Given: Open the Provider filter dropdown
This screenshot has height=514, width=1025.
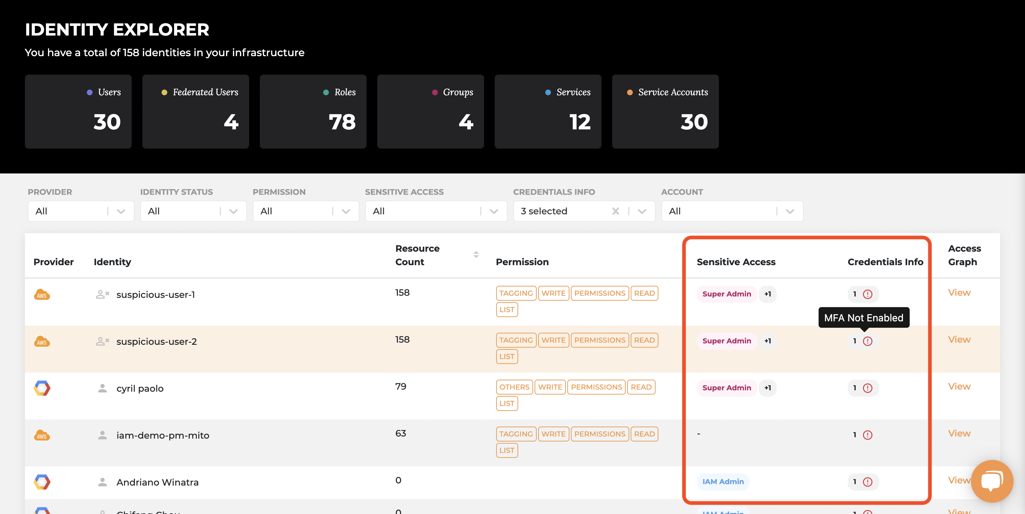Looking at the screenshot, I should (x=81, y=211).
